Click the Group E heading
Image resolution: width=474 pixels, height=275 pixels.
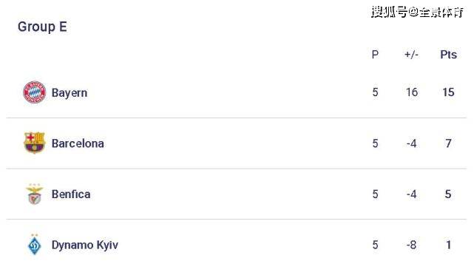[x=42, y=27]
